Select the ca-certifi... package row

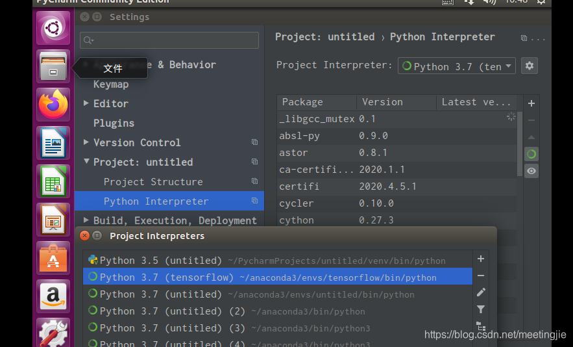pos(397,170)
